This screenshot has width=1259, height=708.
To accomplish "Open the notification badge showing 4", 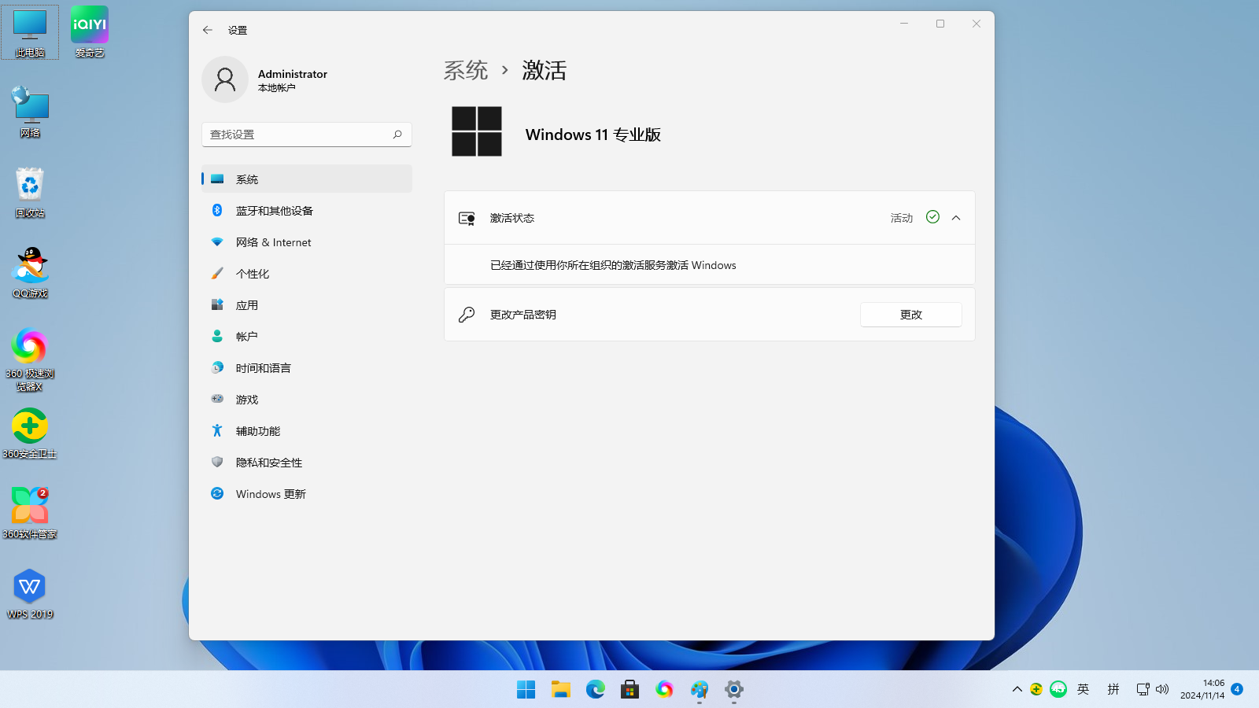I will point(1237,689).
